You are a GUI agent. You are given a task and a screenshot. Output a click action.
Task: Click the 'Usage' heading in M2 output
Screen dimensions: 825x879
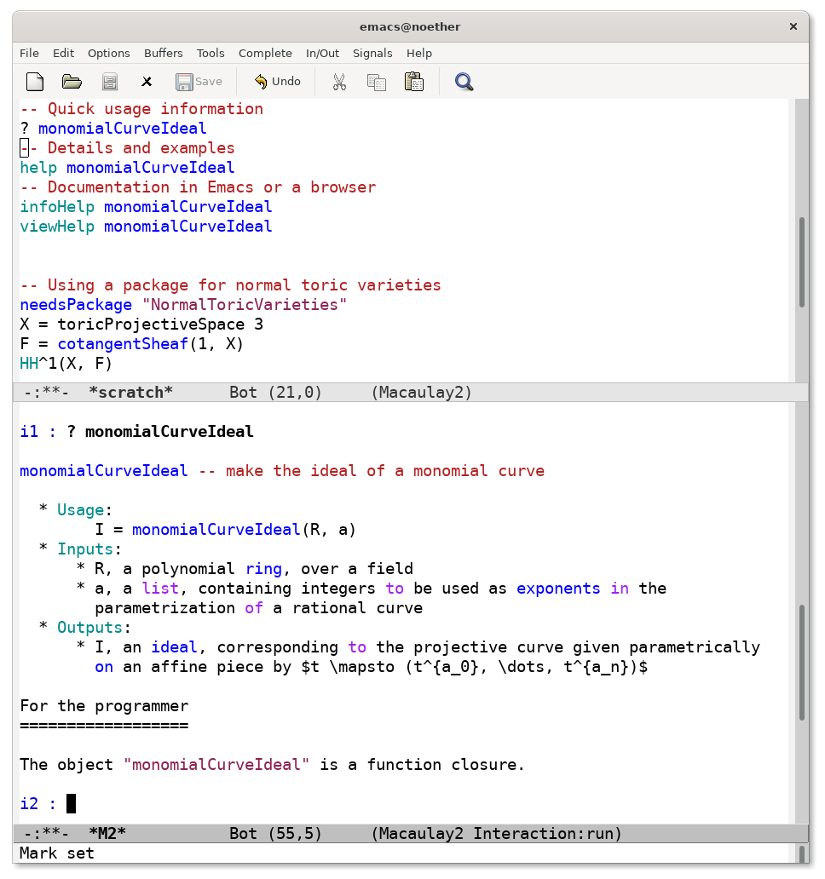(80, 510)
